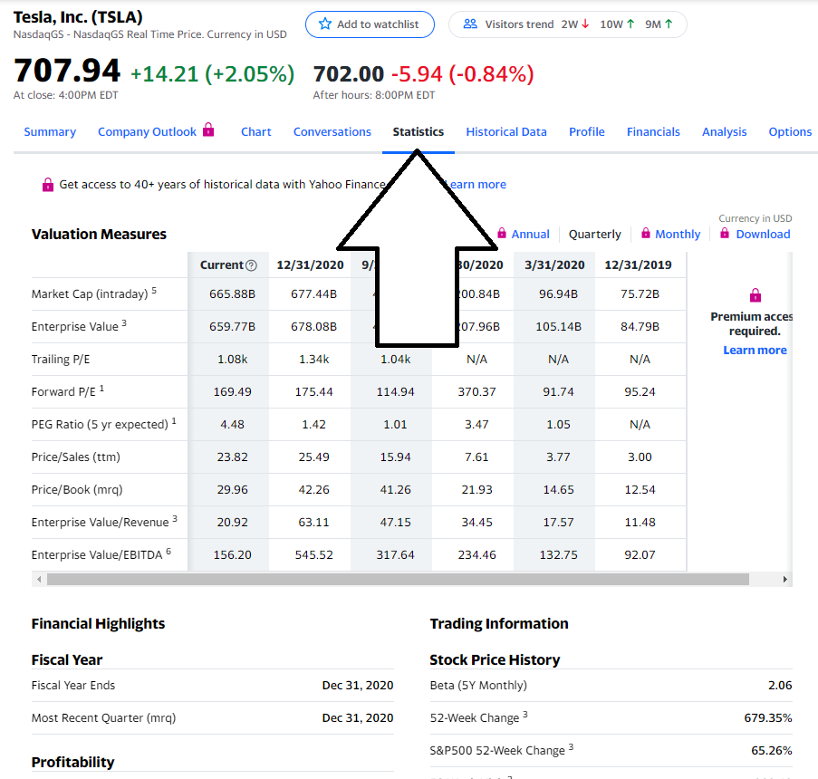Viewport: 818px width, 779px height.
Task: Click the 707.94 closing price
Action: coord(67,71)
